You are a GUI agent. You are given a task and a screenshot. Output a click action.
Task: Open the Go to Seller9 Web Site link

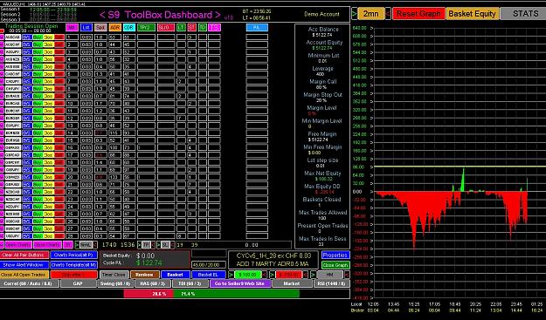(240, 283)
